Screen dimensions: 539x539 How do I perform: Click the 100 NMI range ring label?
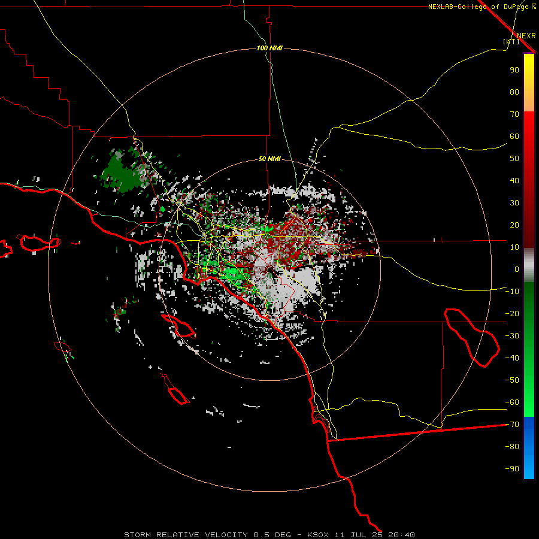[x=269, y=48]
